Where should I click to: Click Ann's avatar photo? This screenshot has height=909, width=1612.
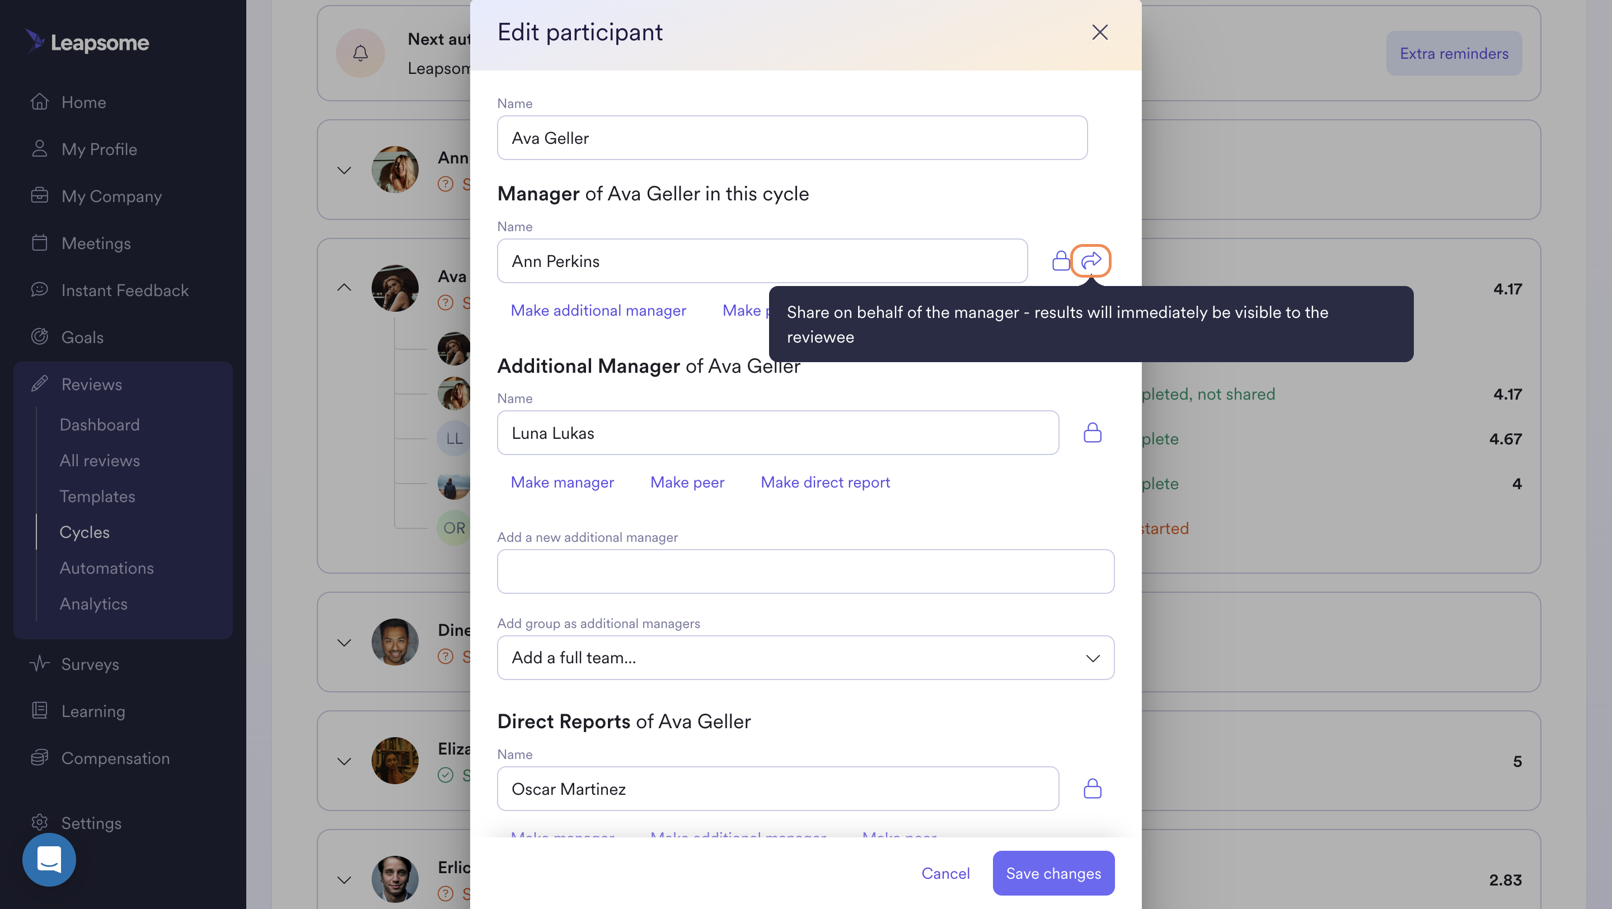pos(395,170)
